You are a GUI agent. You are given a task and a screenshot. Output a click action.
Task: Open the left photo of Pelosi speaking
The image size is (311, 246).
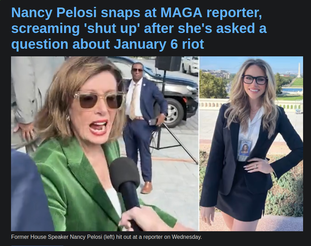[105, 144]
